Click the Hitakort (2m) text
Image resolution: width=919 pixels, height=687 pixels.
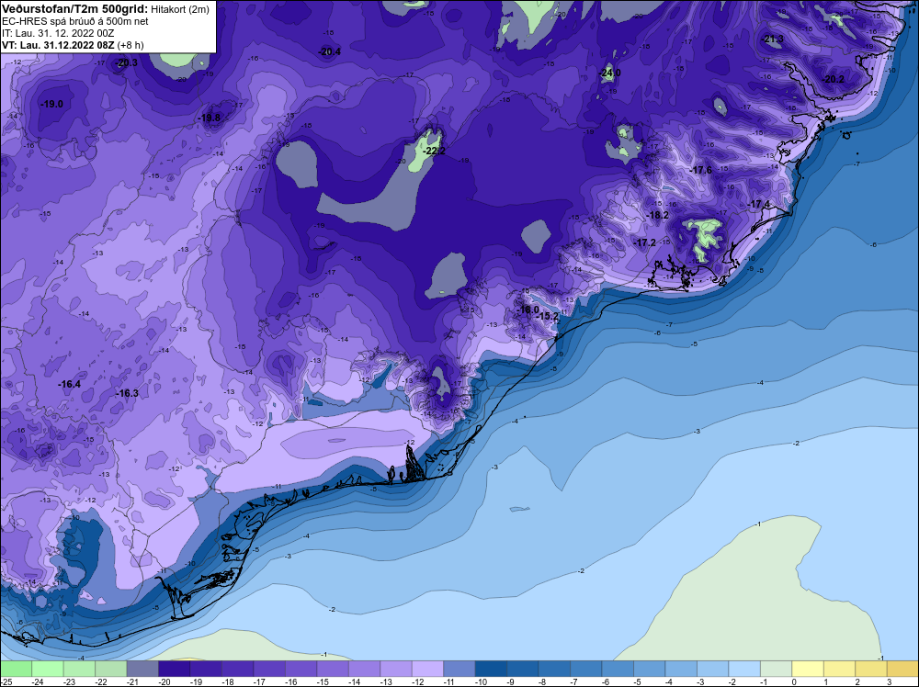pos(179,9)
